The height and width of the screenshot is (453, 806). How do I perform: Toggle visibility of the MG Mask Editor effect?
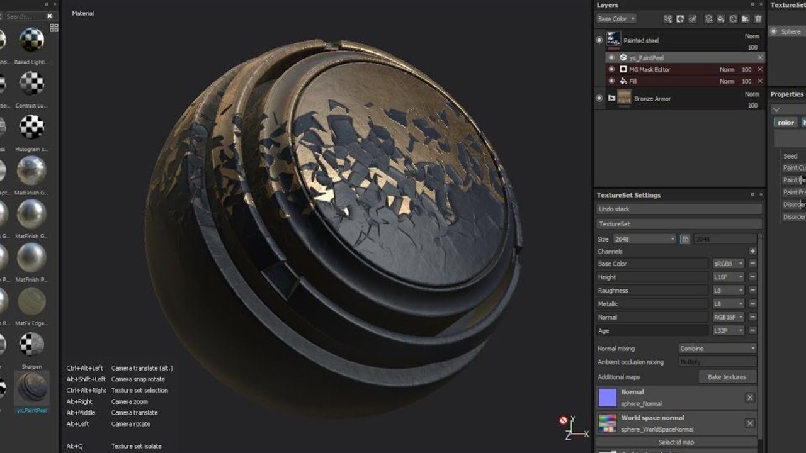tap(611, 69)
